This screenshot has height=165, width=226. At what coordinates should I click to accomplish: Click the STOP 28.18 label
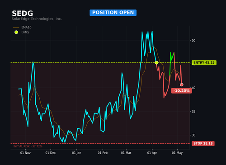tap(203, 143)
